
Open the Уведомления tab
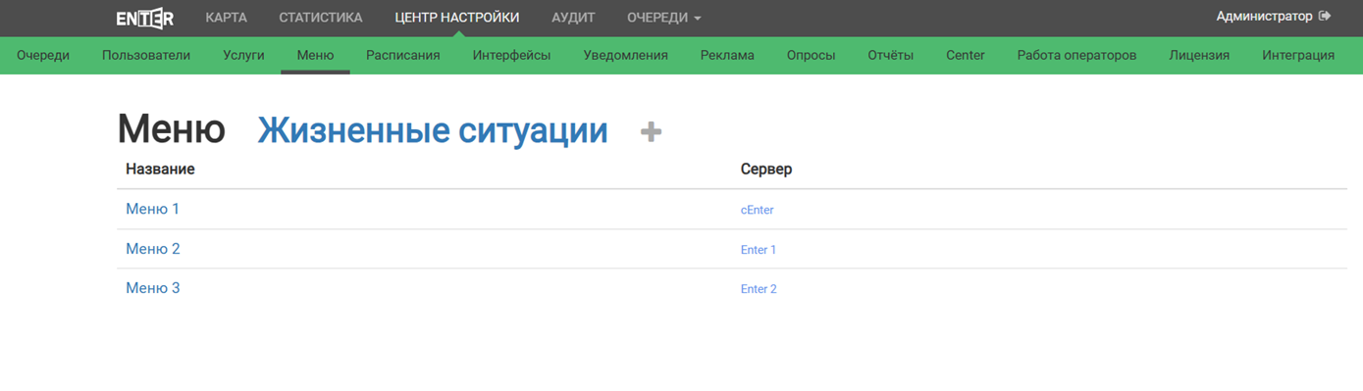pos(625,55)
